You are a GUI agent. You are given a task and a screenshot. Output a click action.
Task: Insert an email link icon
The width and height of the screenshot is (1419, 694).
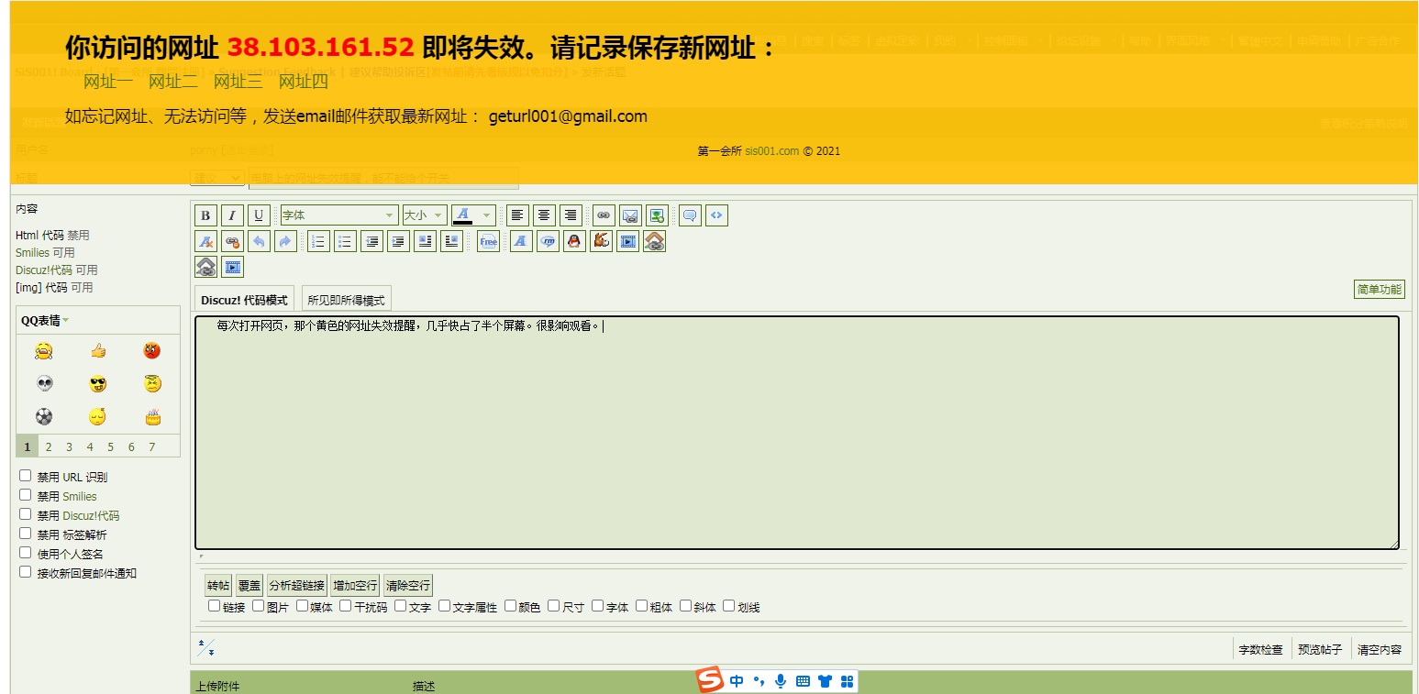(630, 215)
